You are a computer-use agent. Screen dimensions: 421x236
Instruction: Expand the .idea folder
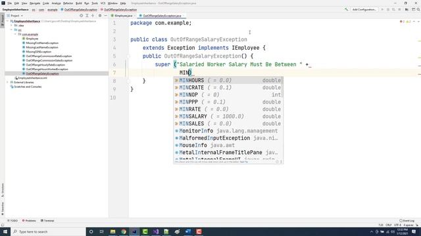12,26
